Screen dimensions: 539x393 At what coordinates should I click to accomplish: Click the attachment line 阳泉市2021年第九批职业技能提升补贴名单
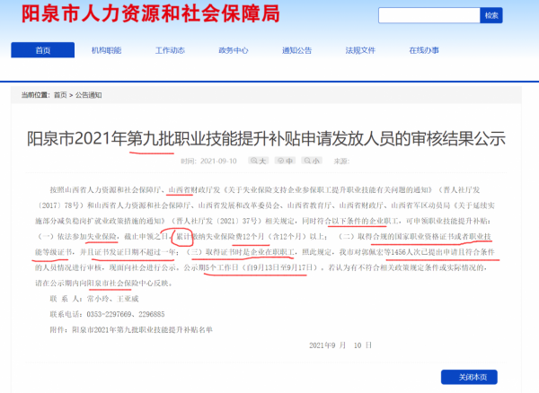(131, 330)
